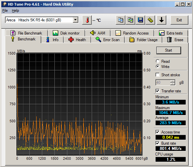The image size is (193, 167).
Task: Click the copy screenshot to clipboard icon
Action: click(x=130, y=20)
